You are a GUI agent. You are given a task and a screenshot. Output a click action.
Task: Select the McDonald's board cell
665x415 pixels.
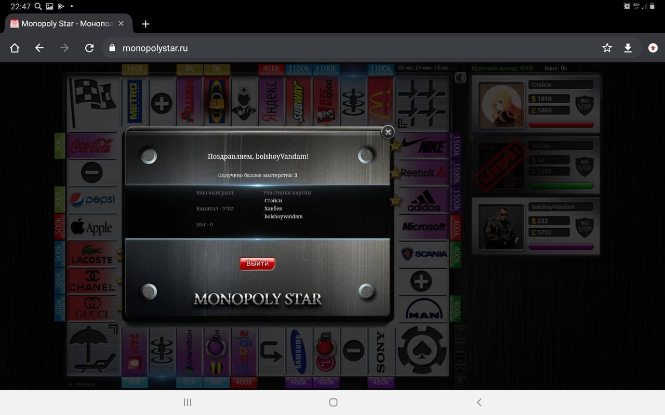(x=380, y=102)
